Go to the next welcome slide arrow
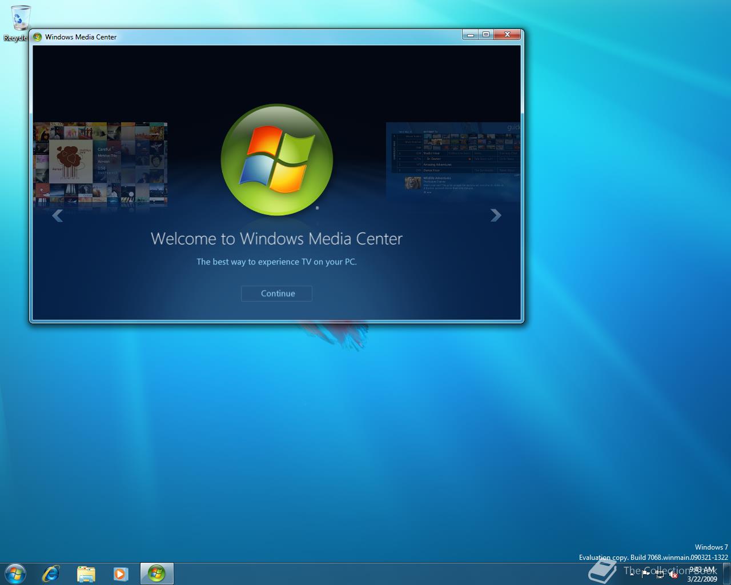 click(x=496, y=215)
